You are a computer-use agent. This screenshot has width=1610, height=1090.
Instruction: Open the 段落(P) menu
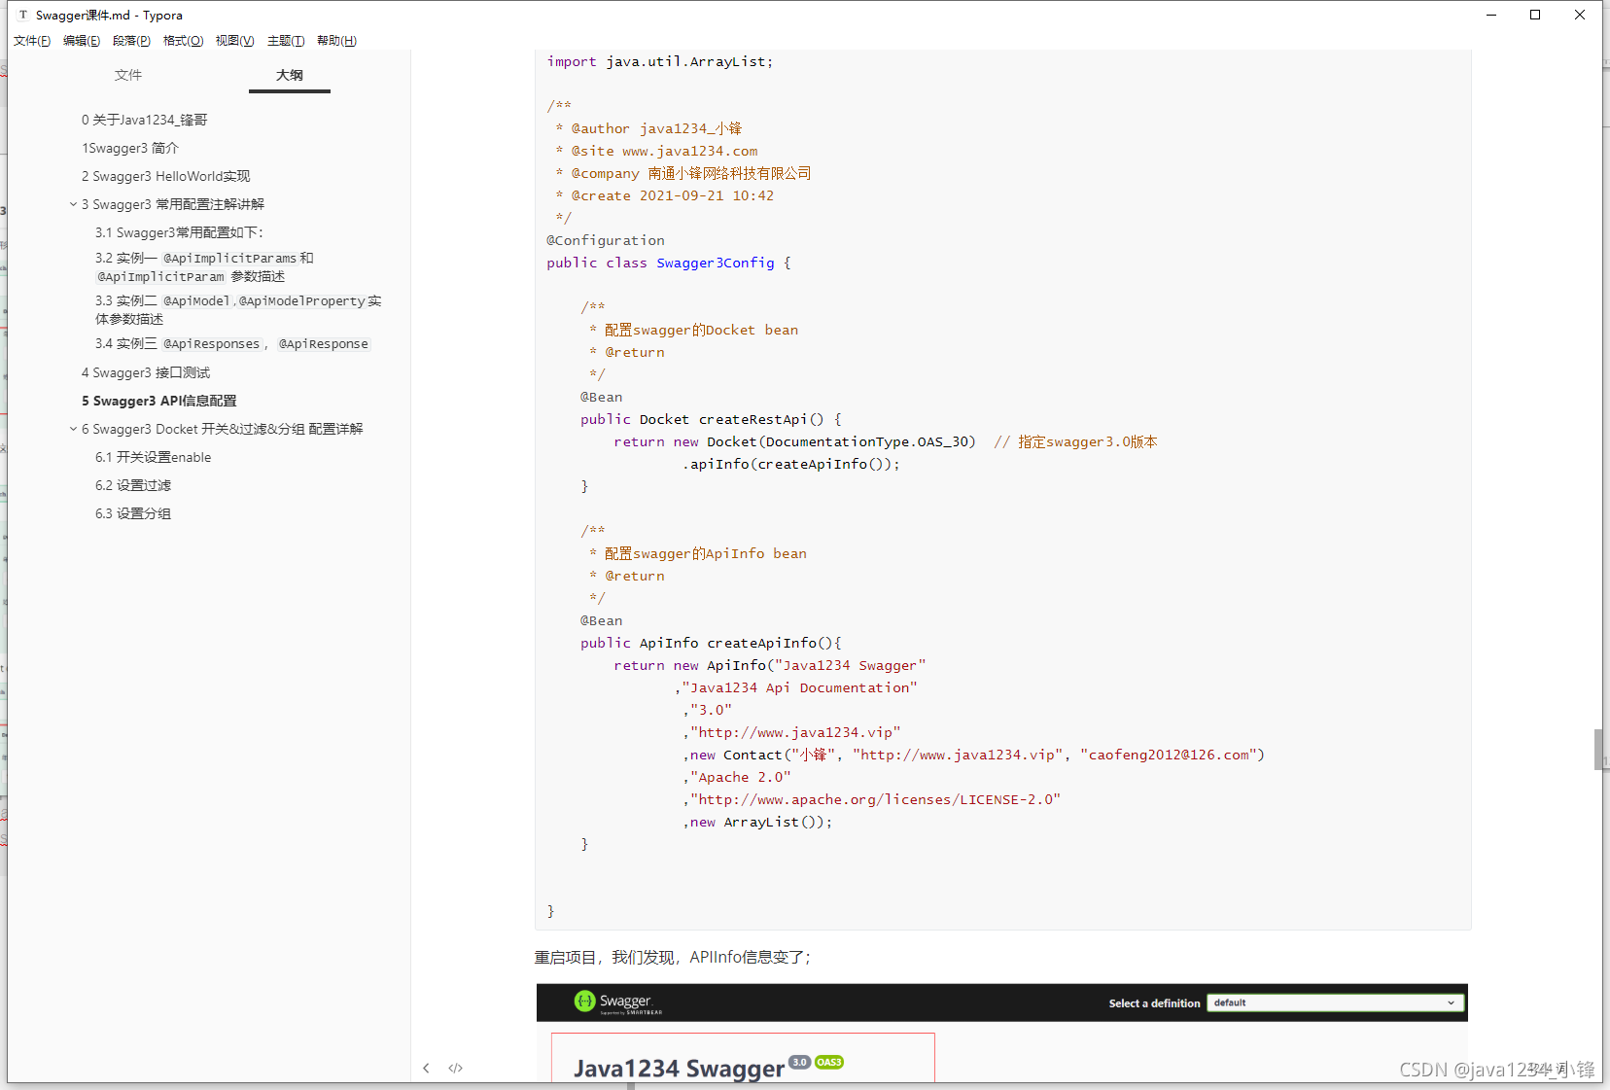coord(131,41)
